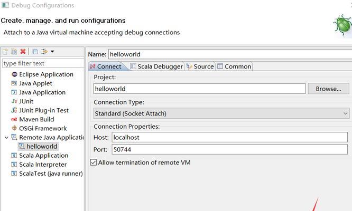Select Scala Application configuration type
The image size is (352, 211).
coord(43,156)
